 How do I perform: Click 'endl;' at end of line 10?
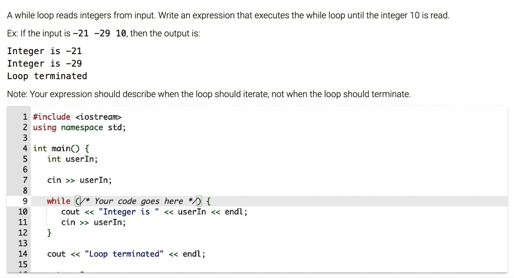[x=236, y=211]
